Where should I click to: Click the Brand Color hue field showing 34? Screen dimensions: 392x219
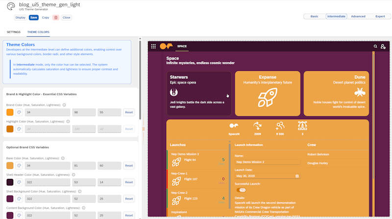(x=48, y=112)
